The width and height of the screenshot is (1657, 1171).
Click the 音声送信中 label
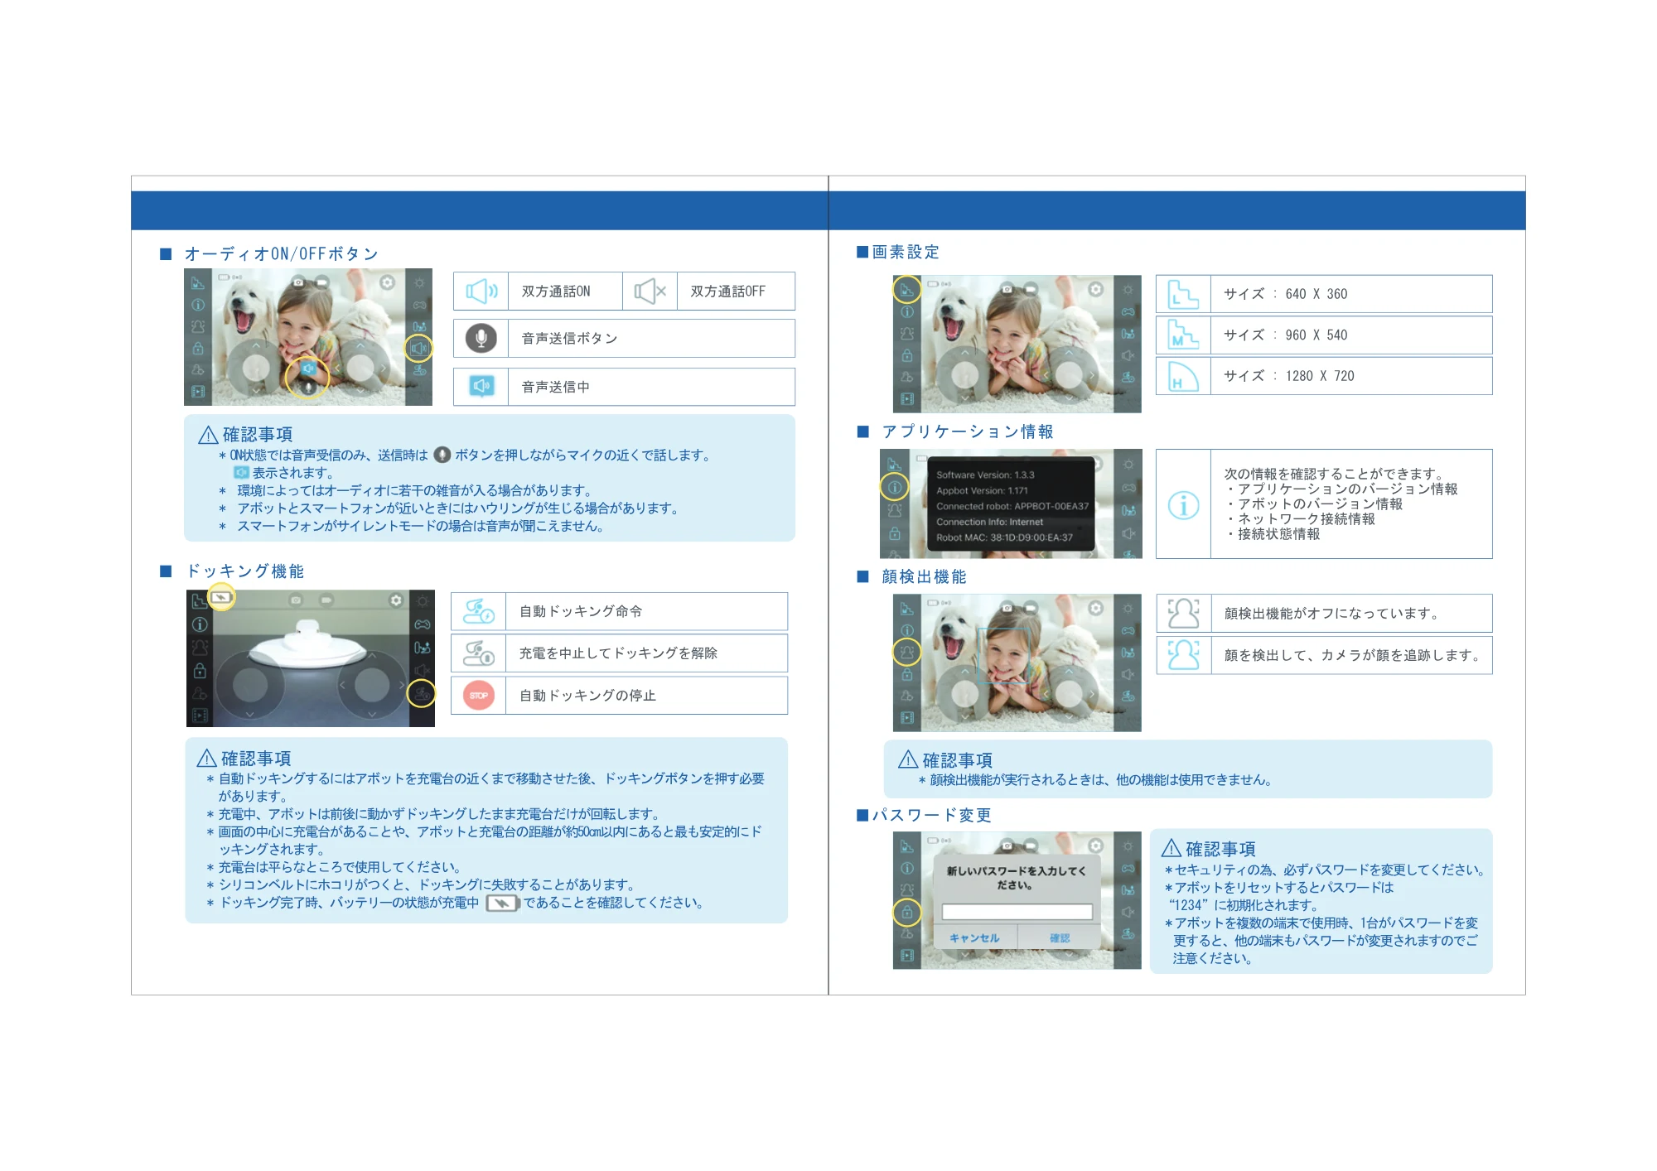pos(555,387)
